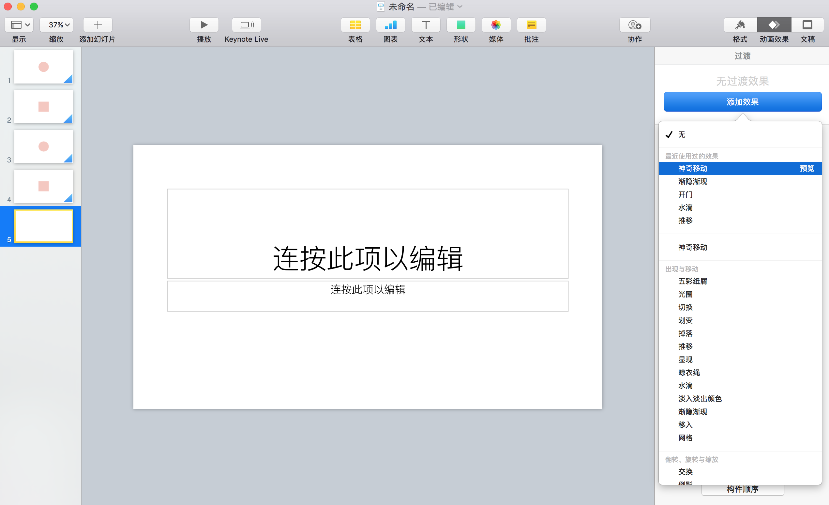Add a comment with 批注 icon

tap(531, 25)
